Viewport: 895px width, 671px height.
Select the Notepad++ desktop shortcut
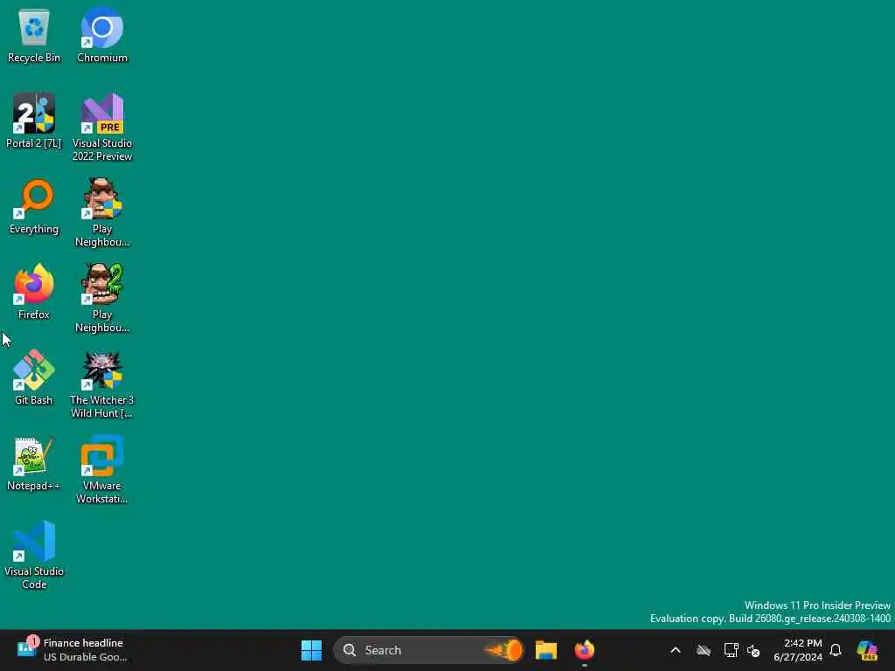pos(34,463)
